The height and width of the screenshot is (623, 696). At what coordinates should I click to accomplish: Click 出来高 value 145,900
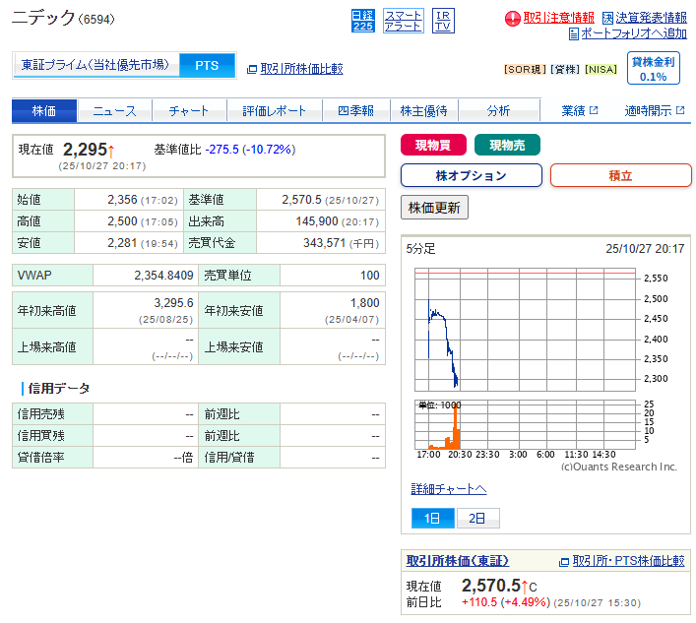click(x=317, y=221)
